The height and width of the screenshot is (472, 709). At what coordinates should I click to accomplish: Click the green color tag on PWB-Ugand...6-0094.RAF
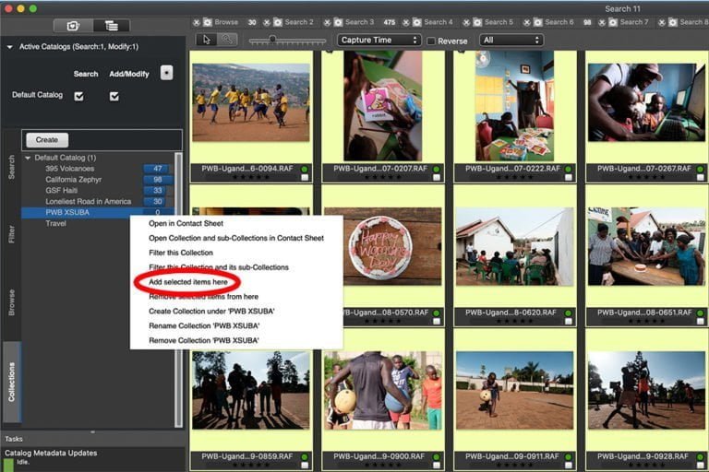(x=305, y=169)
